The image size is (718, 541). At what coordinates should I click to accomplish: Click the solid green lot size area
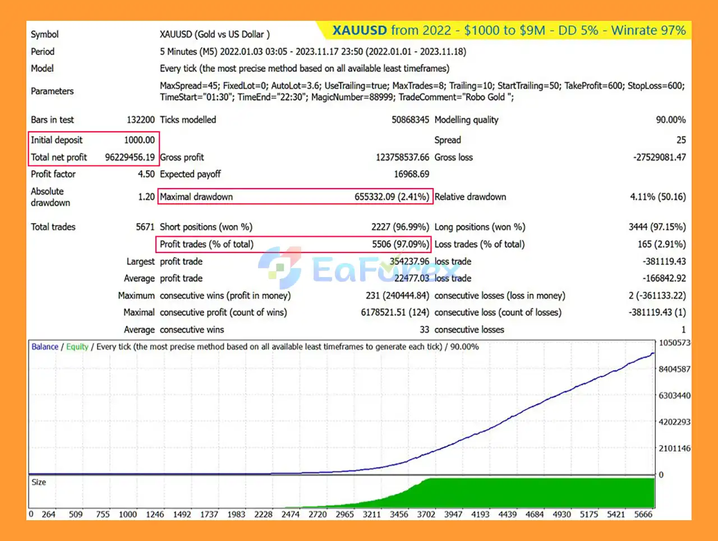[x=538, y=493]
